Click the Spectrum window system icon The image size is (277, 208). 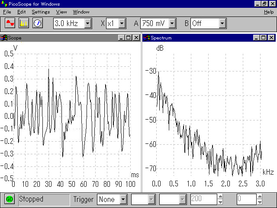click(x=146, y=38)
